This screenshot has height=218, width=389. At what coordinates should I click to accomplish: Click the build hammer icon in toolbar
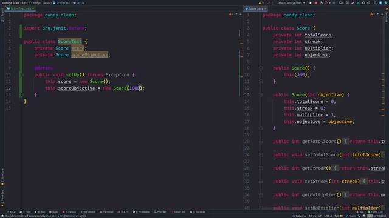269,3
